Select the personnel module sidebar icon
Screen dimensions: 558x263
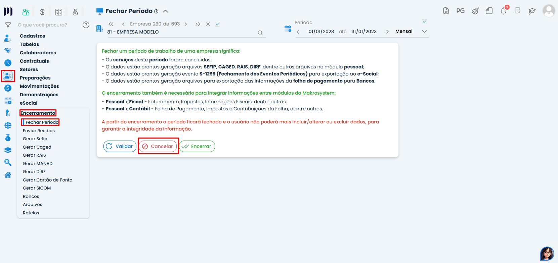click(x=8, y=76)
